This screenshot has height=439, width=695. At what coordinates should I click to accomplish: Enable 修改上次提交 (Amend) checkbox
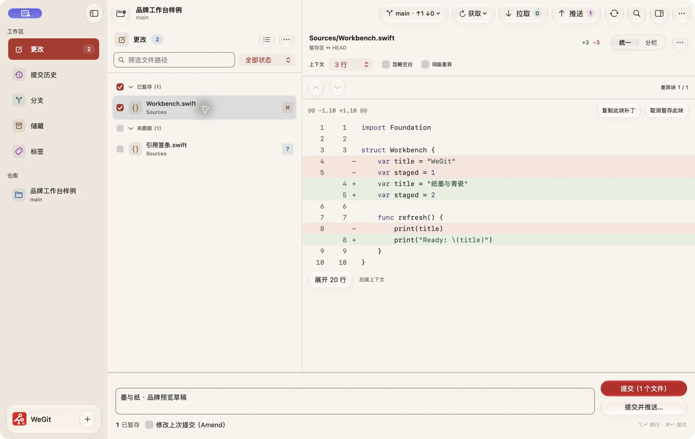coord(149,425)
